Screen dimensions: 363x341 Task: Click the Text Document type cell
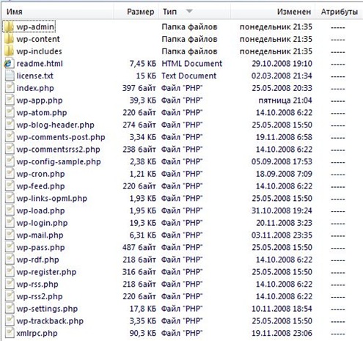tap(189, 76)
